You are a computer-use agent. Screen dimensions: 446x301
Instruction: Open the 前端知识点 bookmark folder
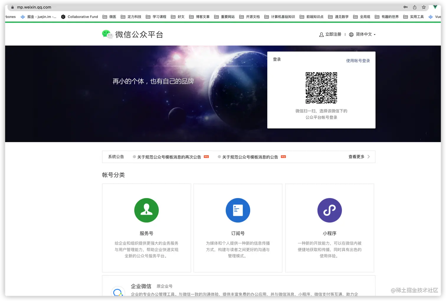pos(311,17)
